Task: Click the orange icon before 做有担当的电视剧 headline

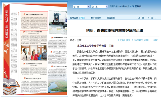Action: coord(24,64)
